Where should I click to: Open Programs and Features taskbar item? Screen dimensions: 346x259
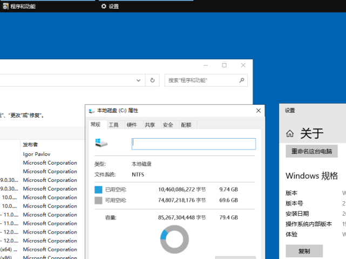[x=48, y=6]
